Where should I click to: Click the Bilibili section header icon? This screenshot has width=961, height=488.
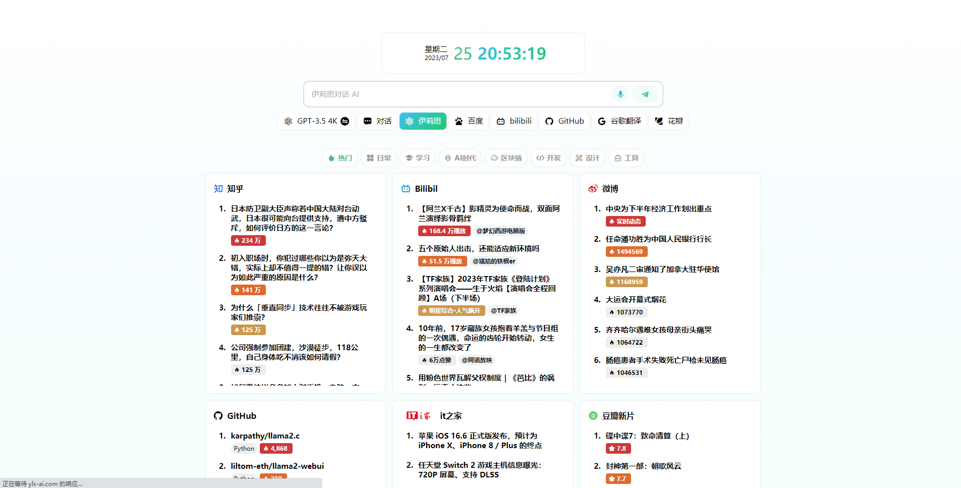(x=406, y=189)
